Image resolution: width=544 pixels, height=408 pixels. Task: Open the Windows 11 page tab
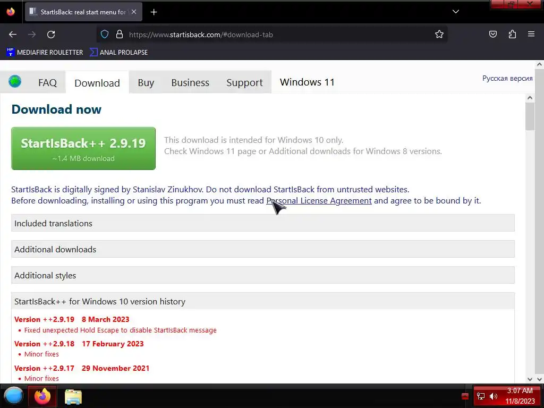point(307,82)
